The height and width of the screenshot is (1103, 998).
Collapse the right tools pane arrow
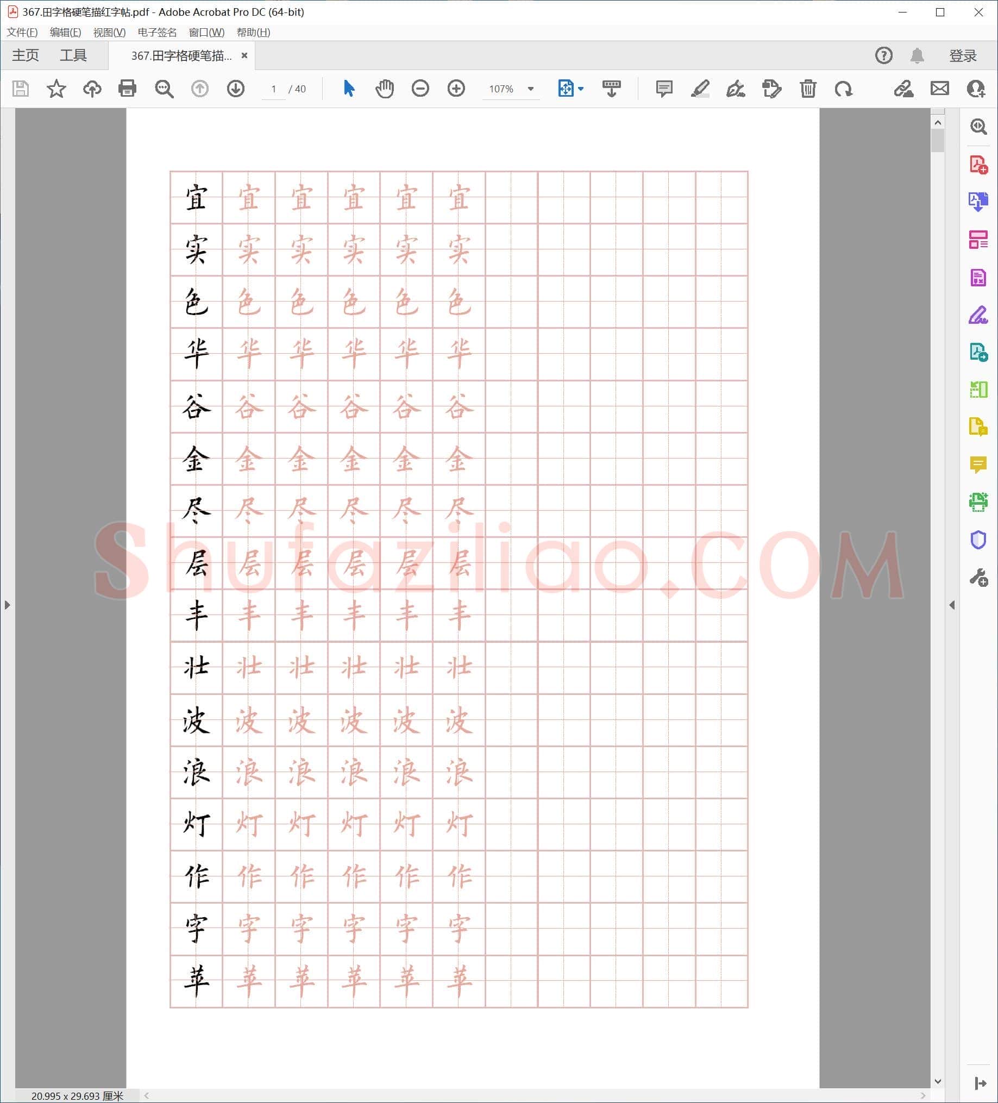point(952,605)
